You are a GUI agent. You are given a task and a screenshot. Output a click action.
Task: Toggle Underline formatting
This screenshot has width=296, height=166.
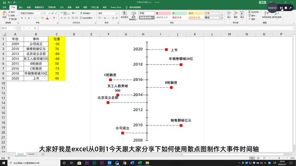(x=29, y=18)
